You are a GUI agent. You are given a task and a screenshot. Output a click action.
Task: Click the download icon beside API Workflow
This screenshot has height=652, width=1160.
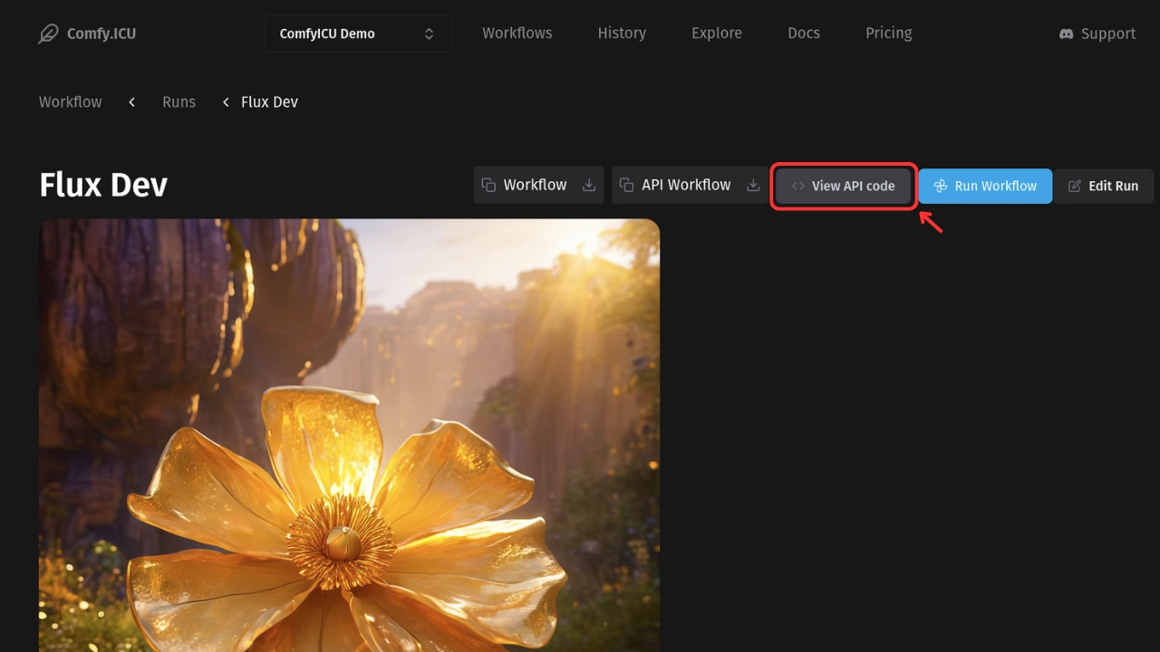point(753,185)
